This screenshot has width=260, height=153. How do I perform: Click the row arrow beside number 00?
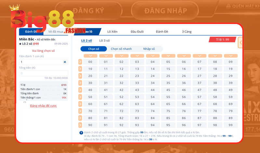[x=80, y=62]
